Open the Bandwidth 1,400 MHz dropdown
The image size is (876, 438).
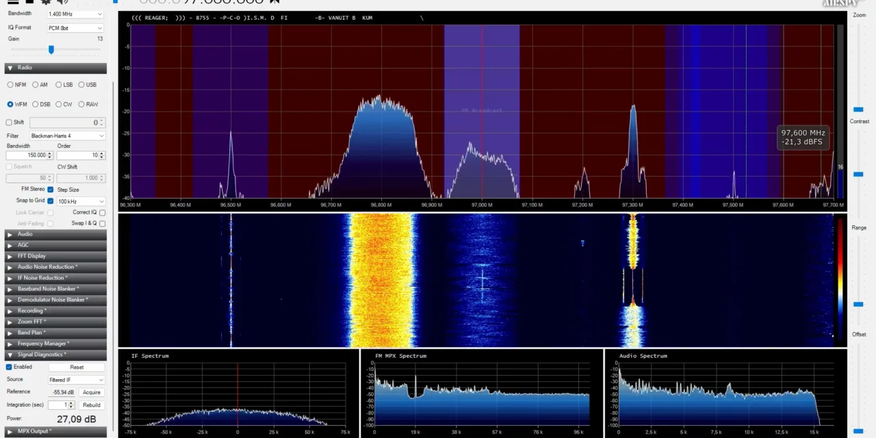click(75, 14)
